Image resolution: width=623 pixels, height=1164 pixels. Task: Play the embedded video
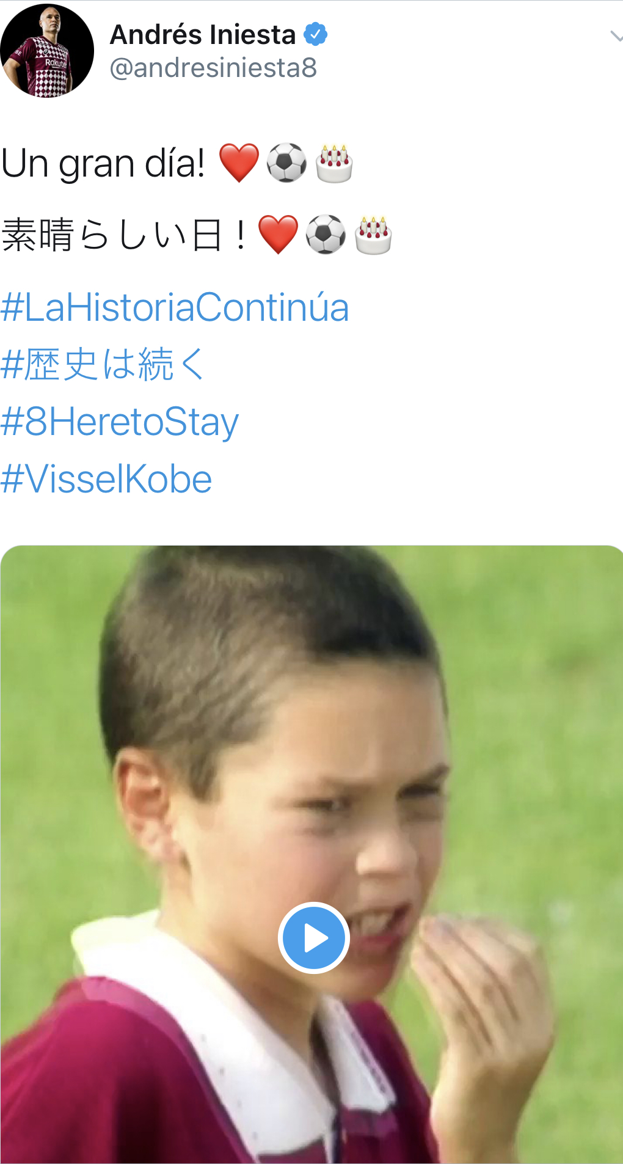pyautogui.click(x=313, y=937)
